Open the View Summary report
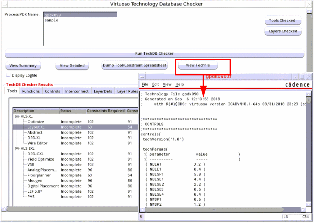314x223 pixels. [x=23, y=66]
